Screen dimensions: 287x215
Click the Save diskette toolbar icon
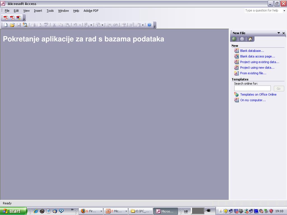click(x=19, y=25)
